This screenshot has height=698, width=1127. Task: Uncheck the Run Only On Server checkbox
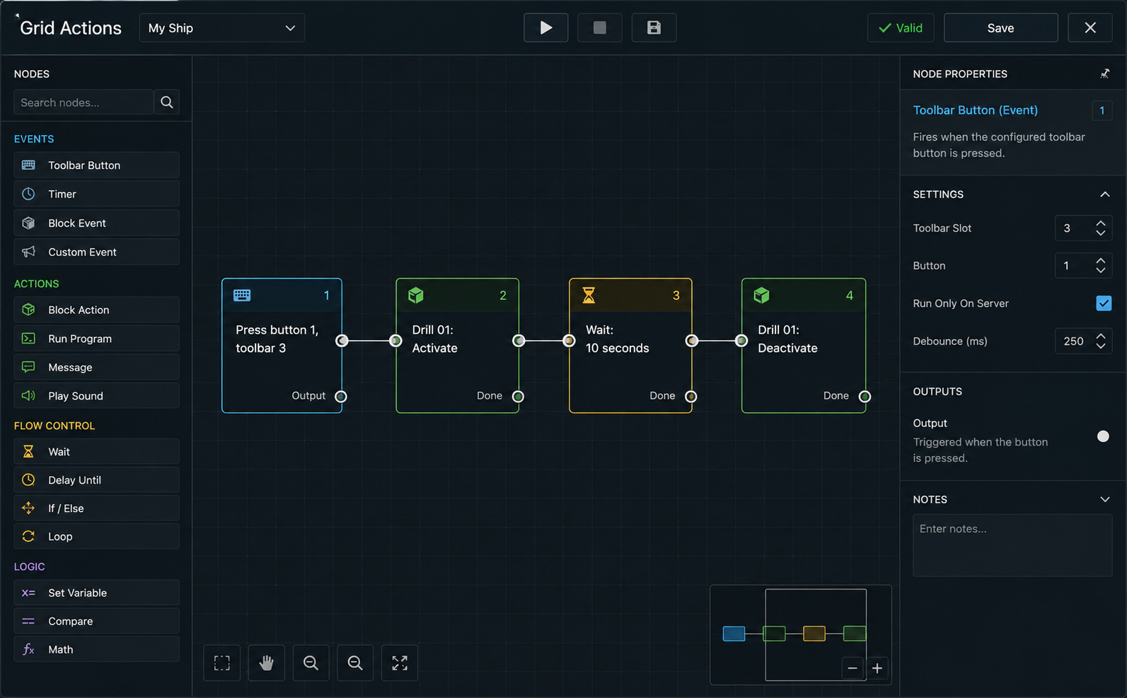click(1104, 303)
